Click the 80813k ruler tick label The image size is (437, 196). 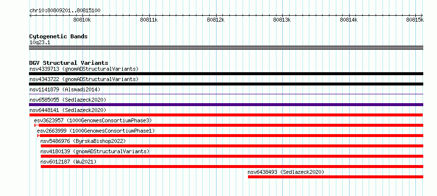pos(282,20)
